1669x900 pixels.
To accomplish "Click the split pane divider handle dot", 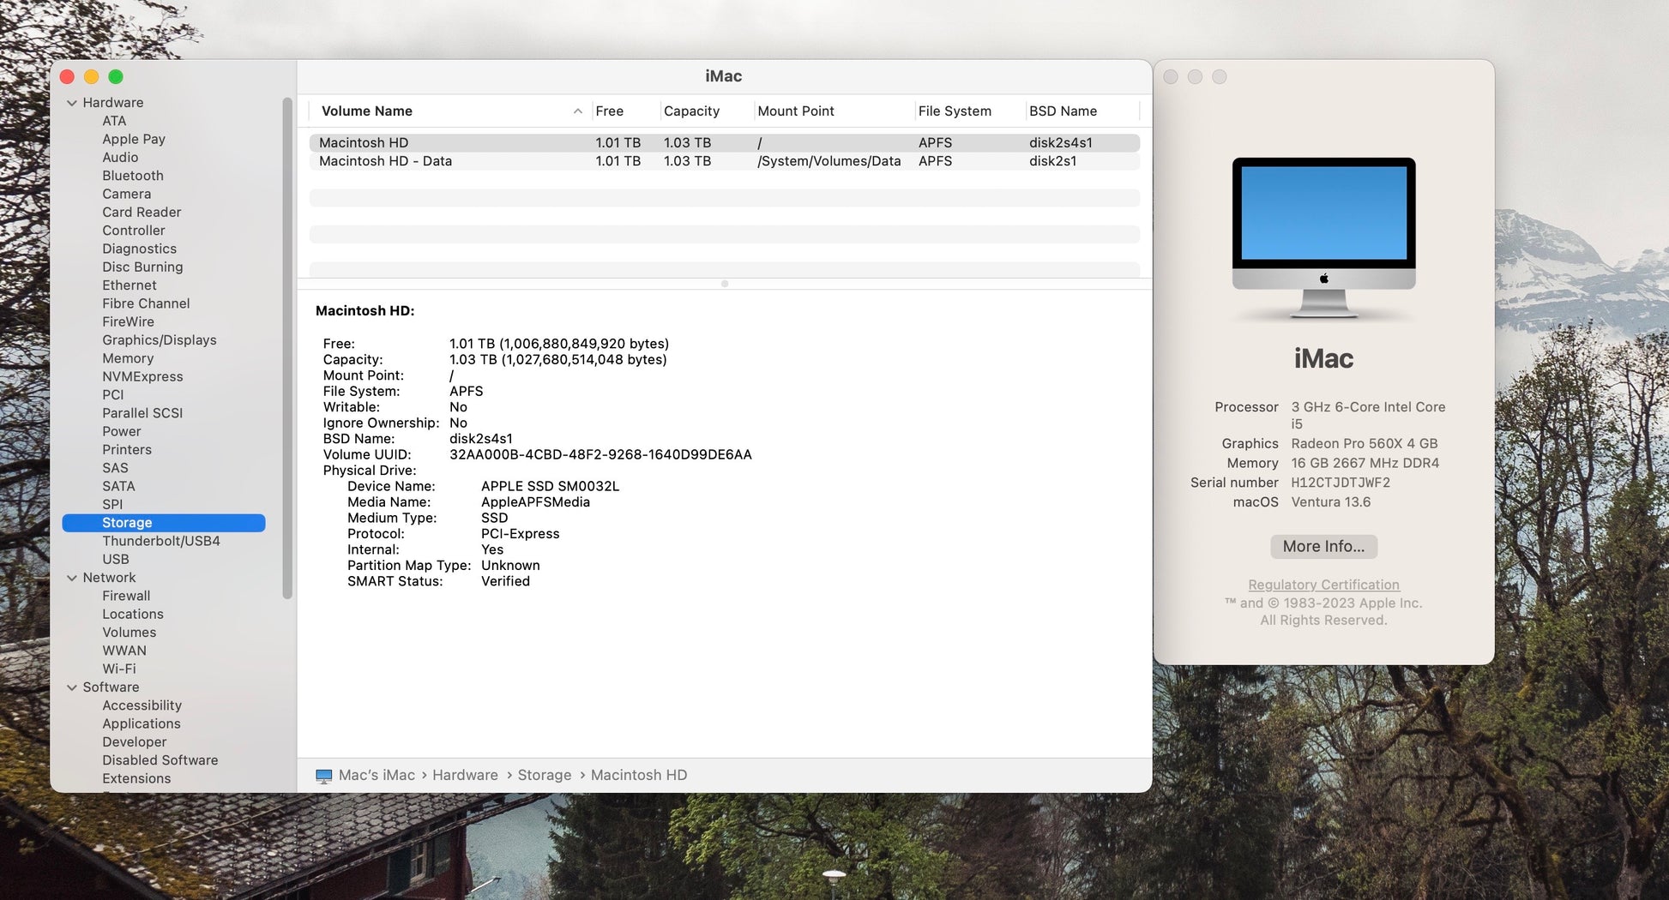I will coord(725,284).
